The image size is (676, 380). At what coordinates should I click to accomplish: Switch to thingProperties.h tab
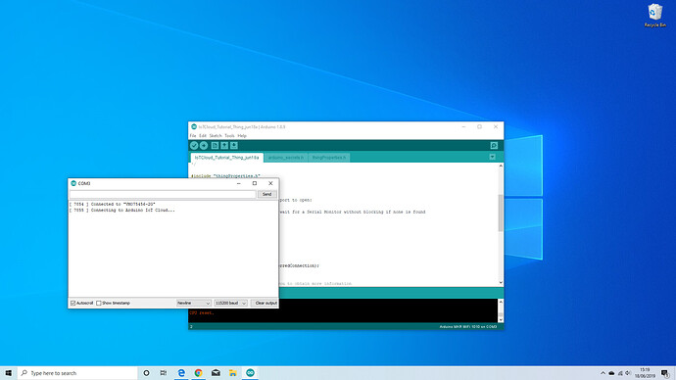(x=329, y=158)
